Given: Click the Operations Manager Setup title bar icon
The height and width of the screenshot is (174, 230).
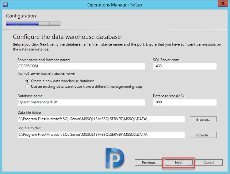Looking at the screenshot, I should point(5,5).
